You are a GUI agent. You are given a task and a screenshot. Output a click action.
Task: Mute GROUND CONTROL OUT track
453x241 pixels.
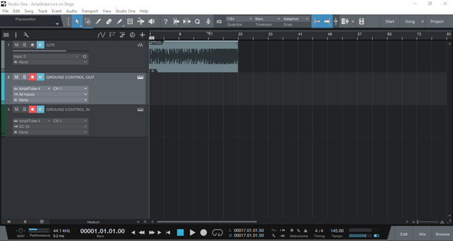[x=16, y=77]
